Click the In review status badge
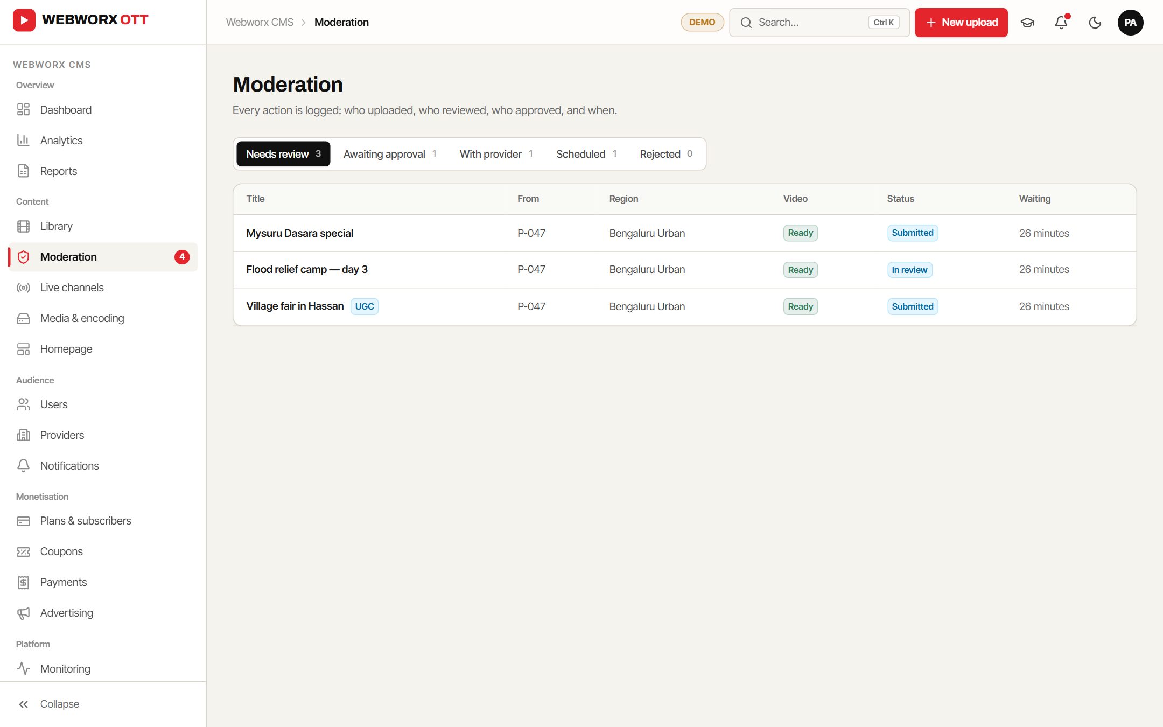Image resolution: width=1163 pixels, height=727 pixels. coord(909,270)
